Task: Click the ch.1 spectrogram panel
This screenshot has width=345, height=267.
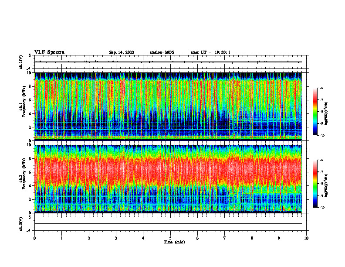Action: (x=168, y=106)
